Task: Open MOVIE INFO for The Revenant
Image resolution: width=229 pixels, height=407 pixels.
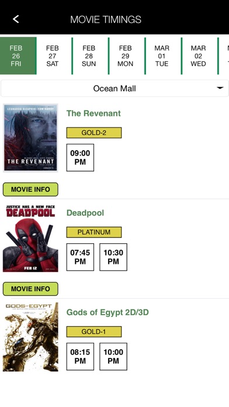Action: point(30,189)
